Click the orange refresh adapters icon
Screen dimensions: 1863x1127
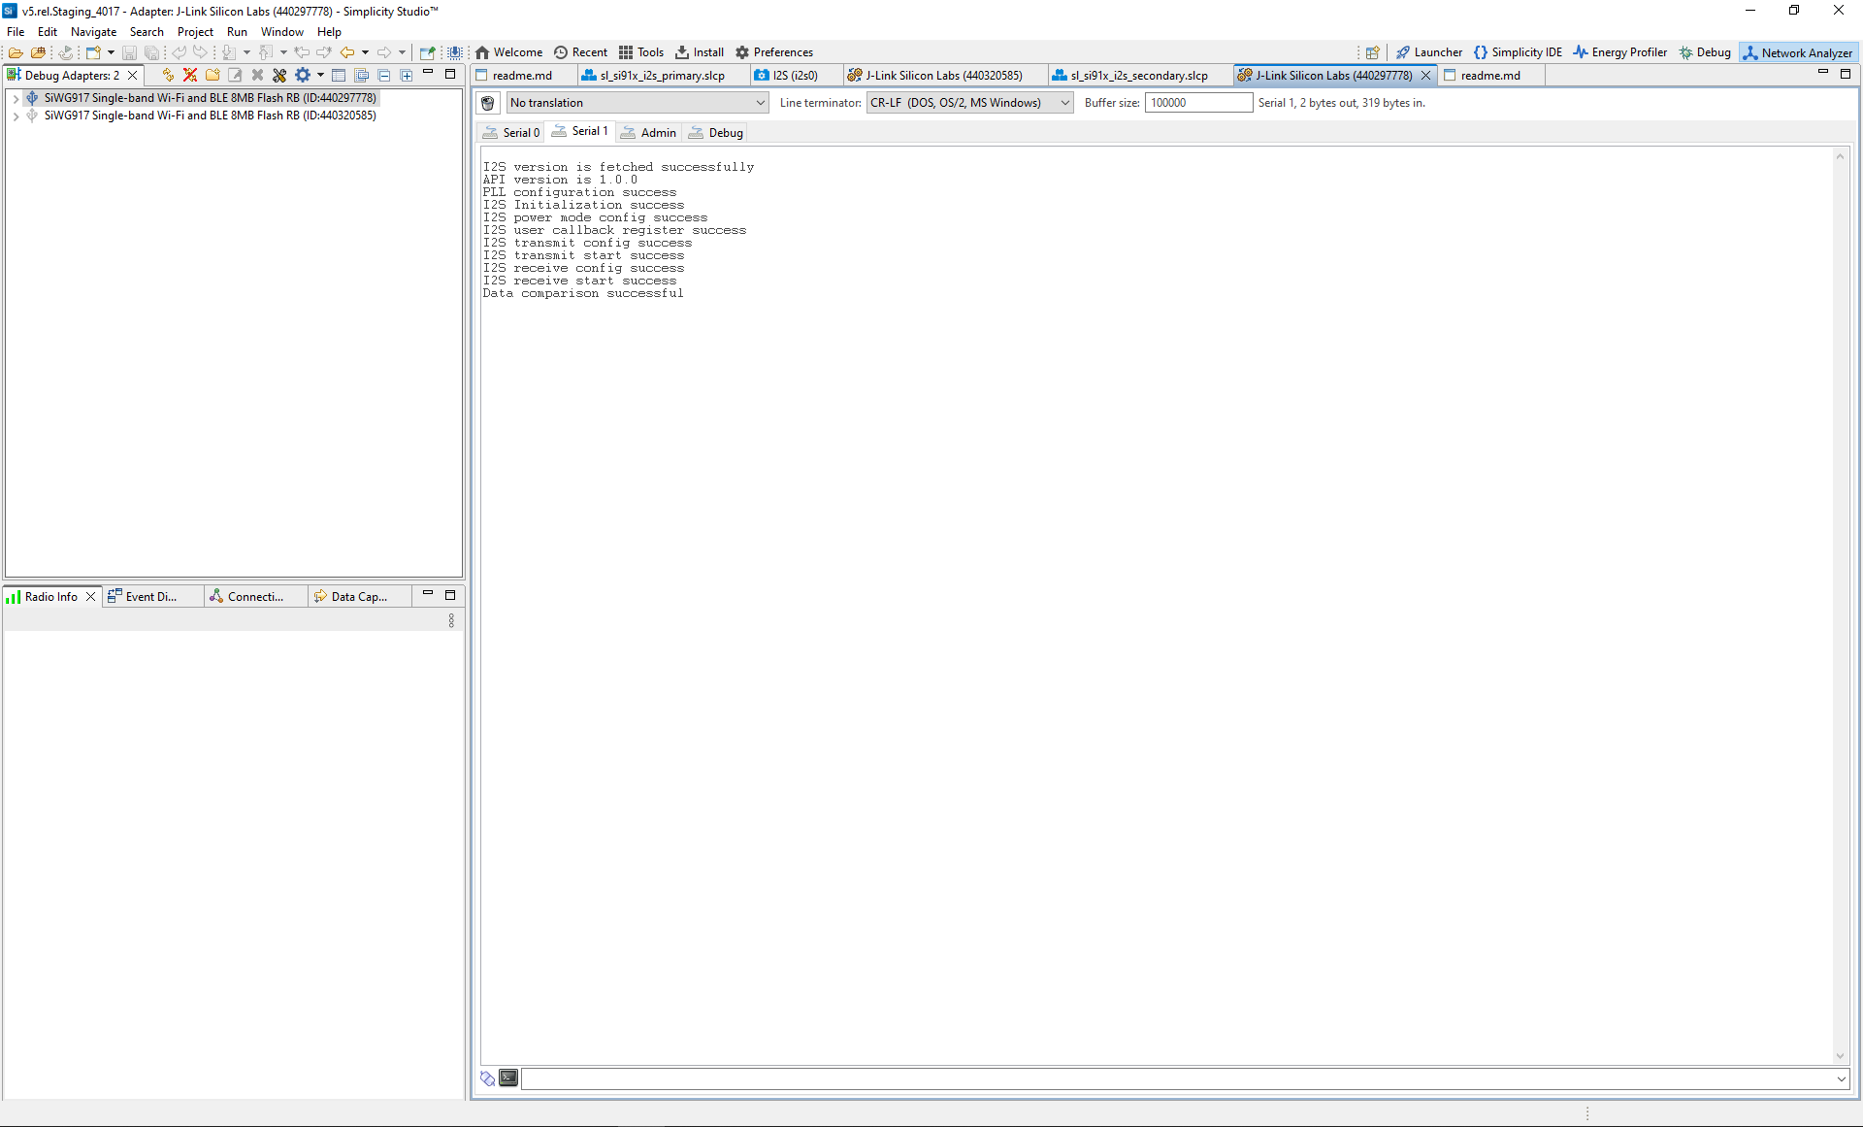coord(168,75)
